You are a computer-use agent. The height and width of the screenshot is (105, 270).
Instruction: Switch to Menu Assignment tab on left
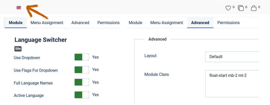(x=47, y=23)
